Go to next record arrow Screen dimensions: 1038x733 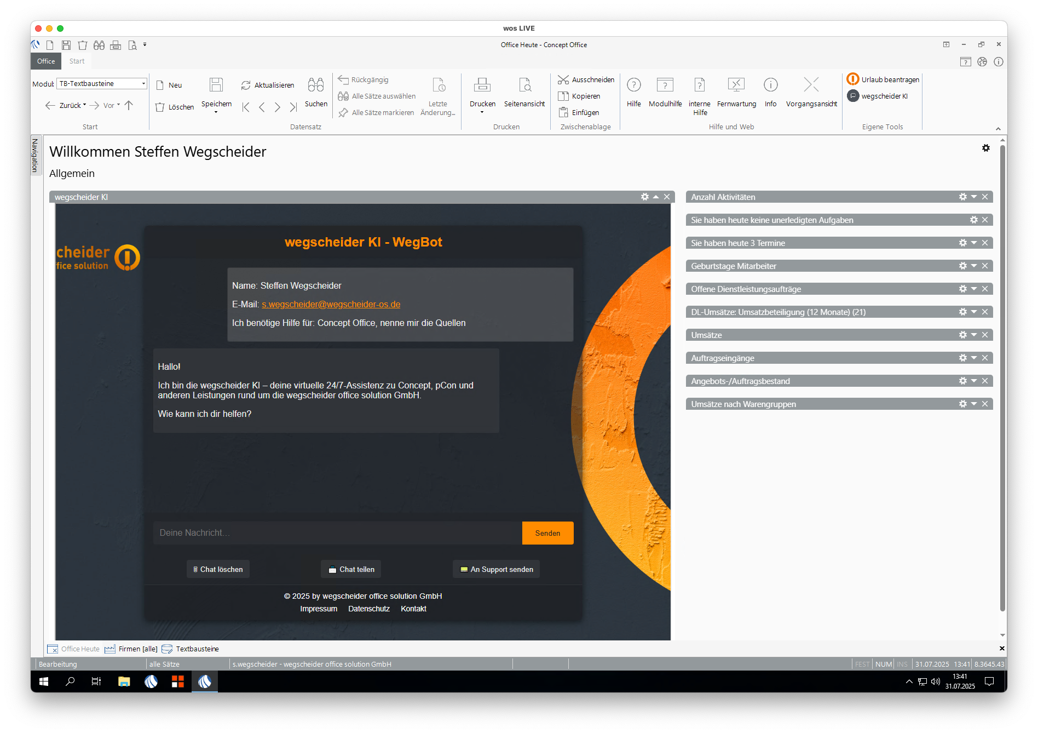click(x=277, y=107)
